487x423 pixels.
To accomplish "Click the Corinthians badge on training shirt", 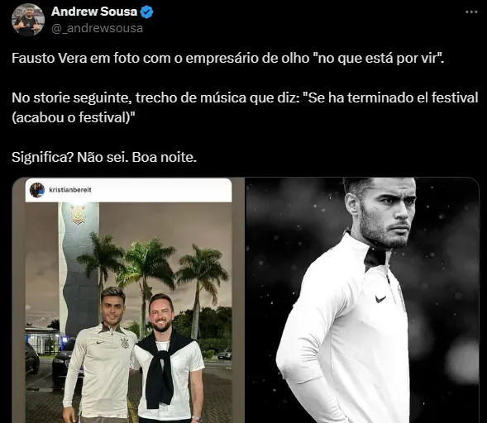I will (125, 343).
